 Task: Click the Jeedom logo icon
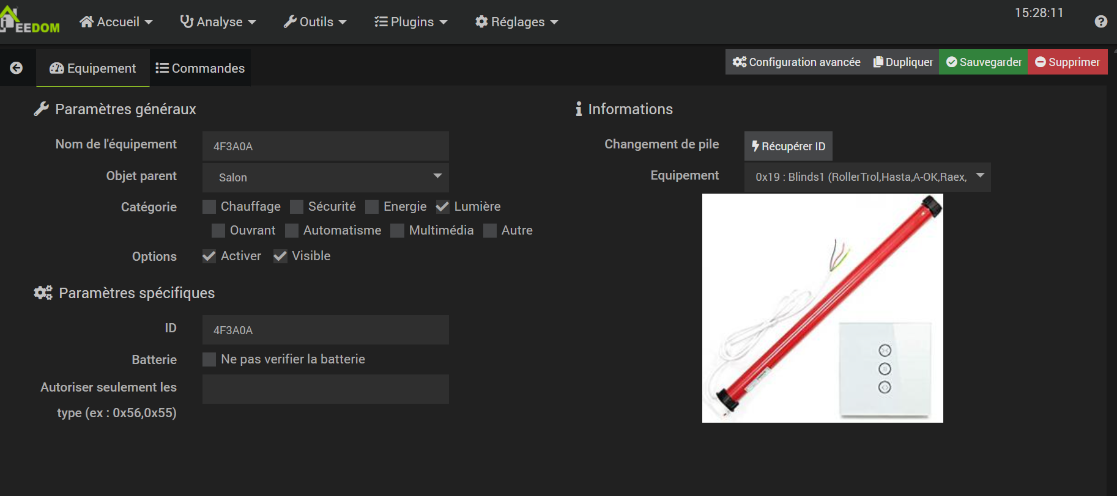[x=29, y=20]
